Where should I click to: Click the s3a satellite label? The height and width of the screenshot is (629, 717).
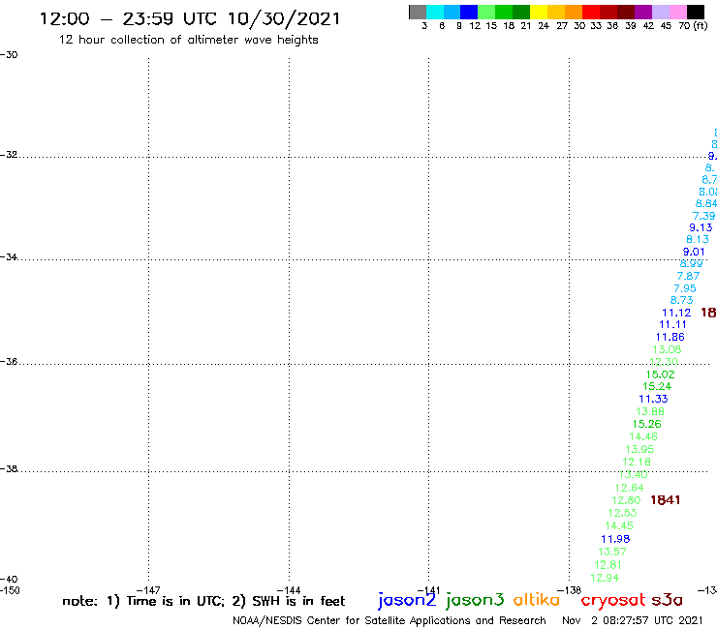click(x=668, y=600)
